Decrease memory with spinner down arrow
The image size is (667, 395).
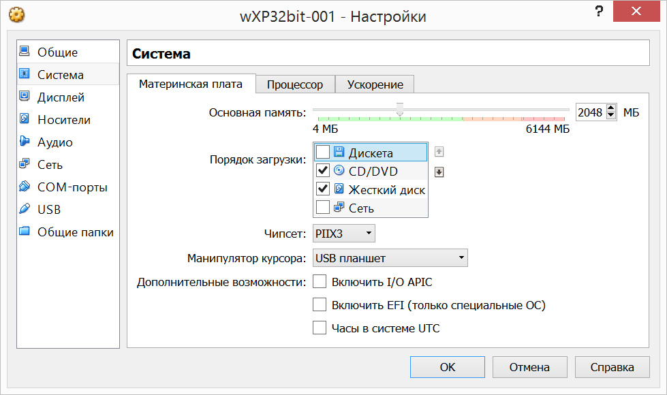pos(611,116)
